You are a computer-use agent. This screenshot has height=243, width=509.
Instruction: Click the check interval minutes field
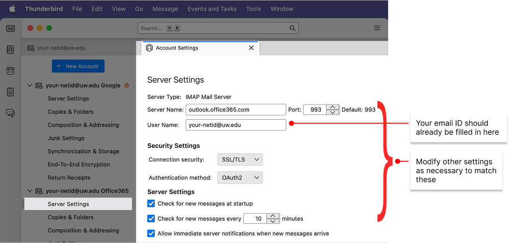[255, 219]
